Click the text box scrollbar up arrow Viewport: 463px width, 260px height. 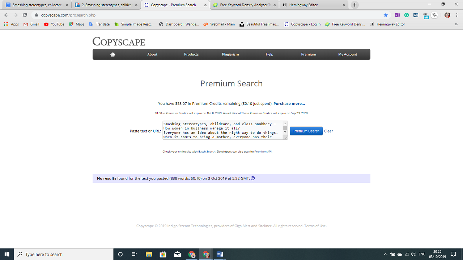tap(285, 124)
